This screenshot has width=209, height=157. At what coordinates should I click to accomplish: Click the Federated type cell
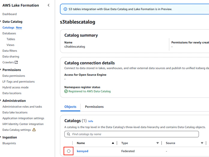(x=128, y=151)
